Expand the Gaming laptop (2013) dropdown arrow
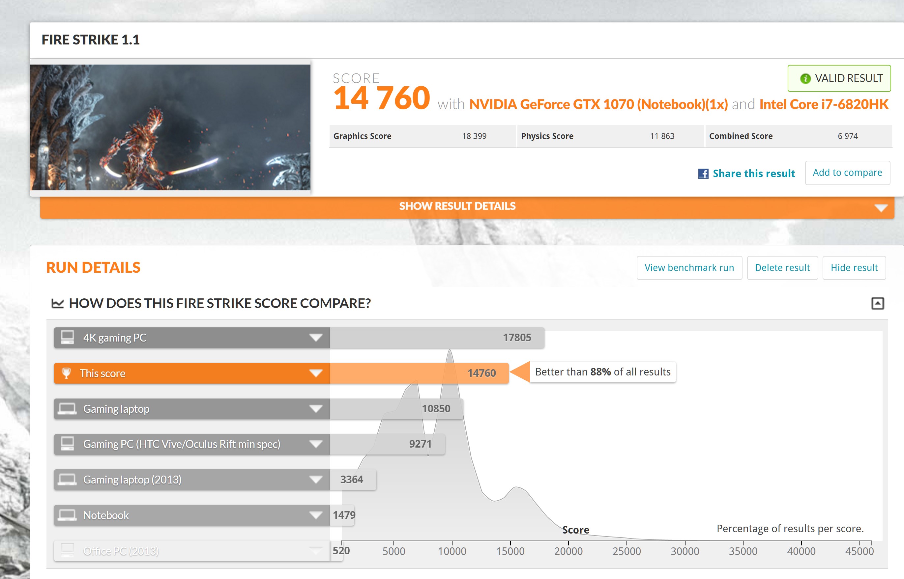The width and height of the screenshot is (904, 579). 316,480
